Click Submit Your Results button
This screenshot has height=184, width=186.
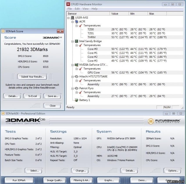[32, 77]
